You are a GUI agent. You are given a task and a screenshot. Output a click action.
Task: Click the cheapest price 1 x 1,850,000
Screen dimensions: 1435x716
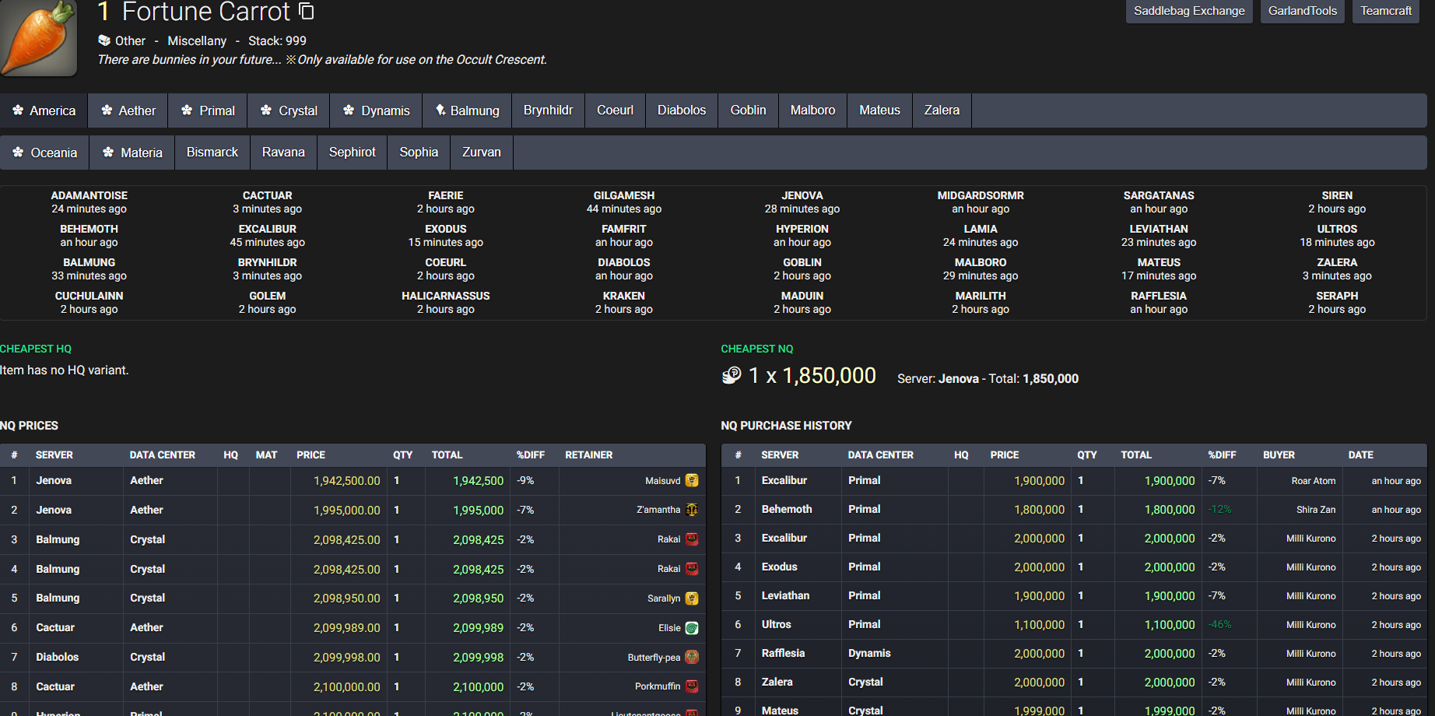[812, 376]
